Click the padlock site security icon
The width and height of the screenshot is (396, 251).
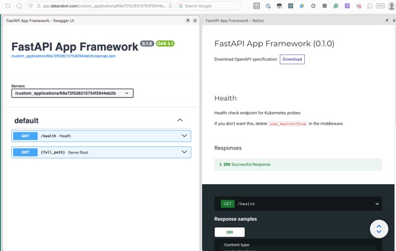pos(39,6)
